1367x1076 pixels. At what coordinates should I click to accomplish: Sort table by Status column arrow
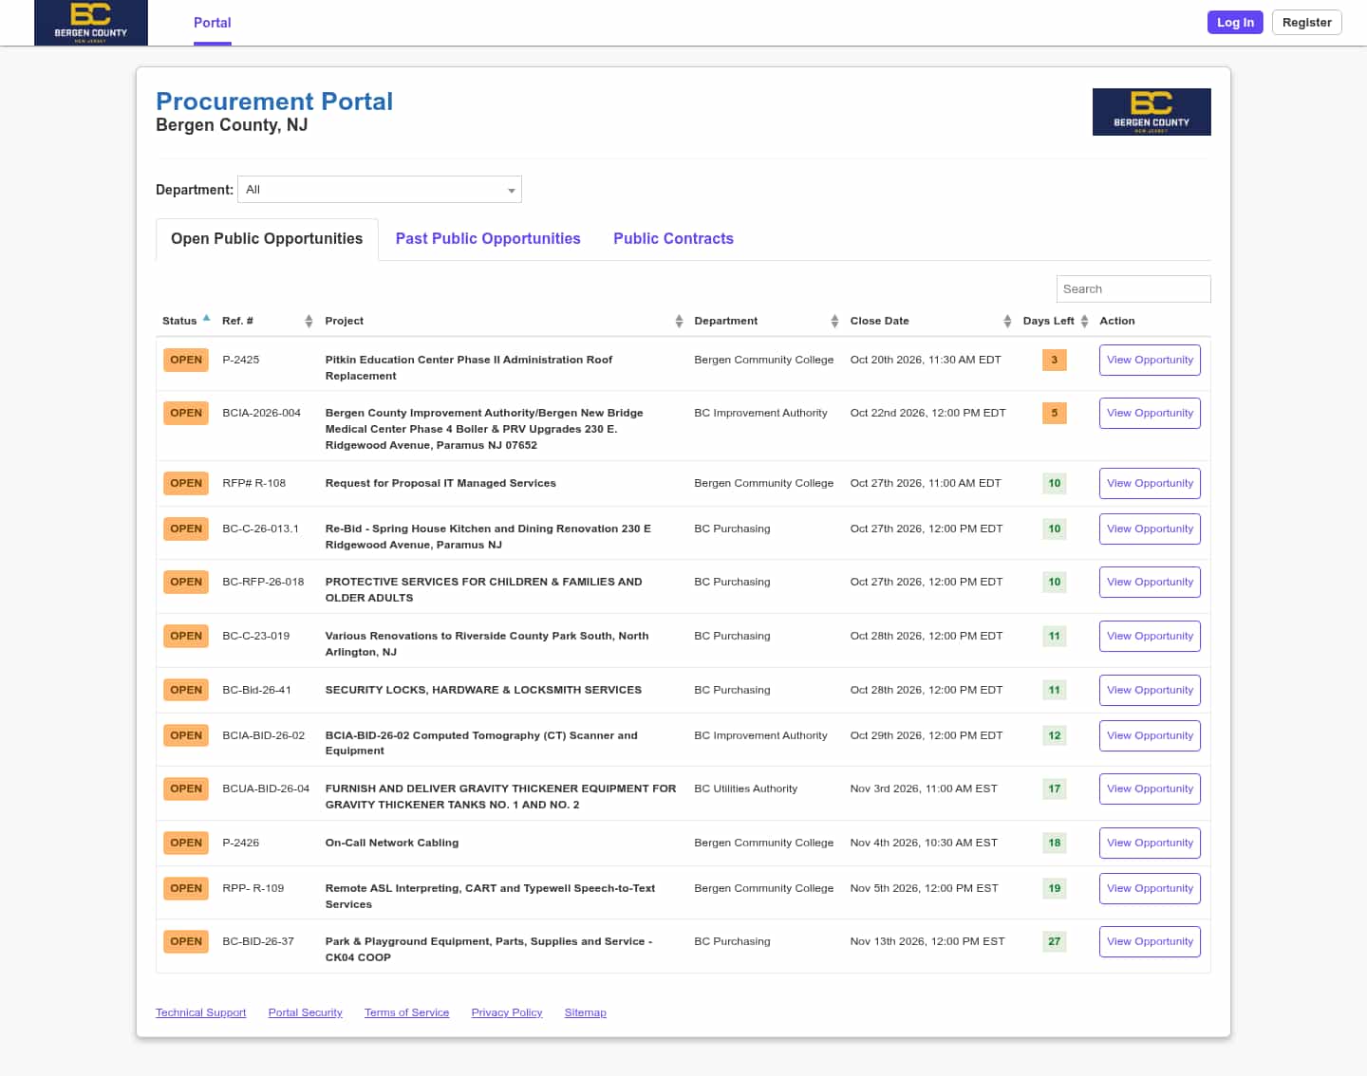pyautogui.click(x=206, y=319)
